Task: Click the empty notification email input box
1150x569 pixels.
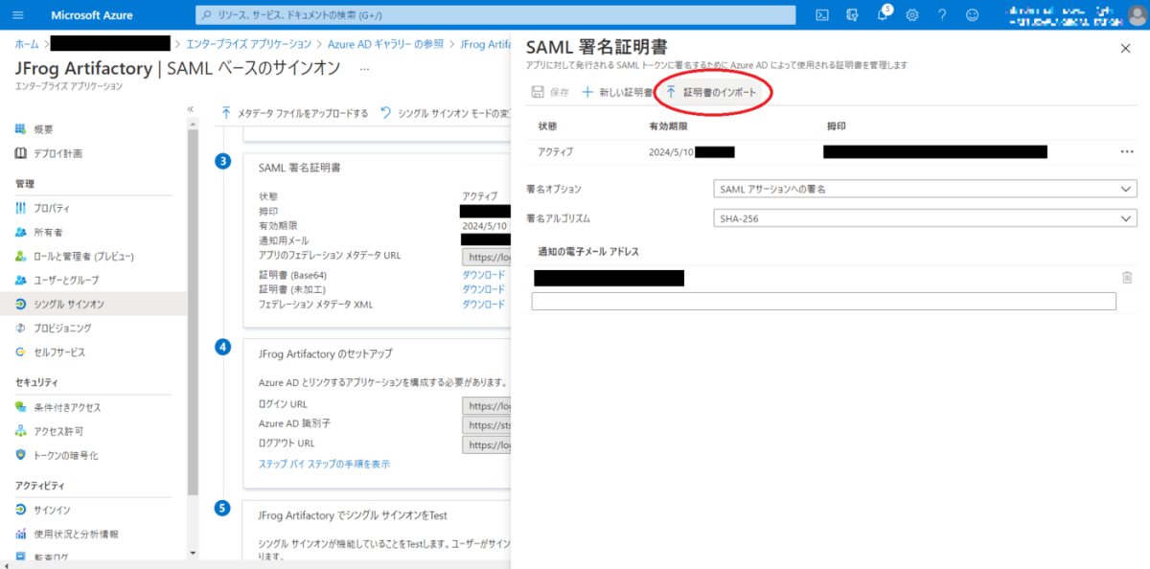Action: pyautogui.click(x=824, y=301)
